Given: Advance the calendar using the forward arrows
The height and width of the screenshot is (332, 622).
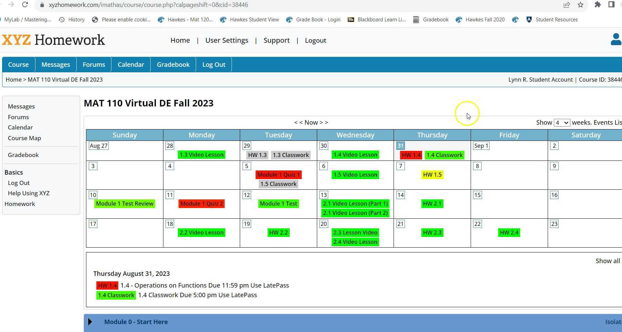Looking at the screenshot, I should (x=324, y=122).
